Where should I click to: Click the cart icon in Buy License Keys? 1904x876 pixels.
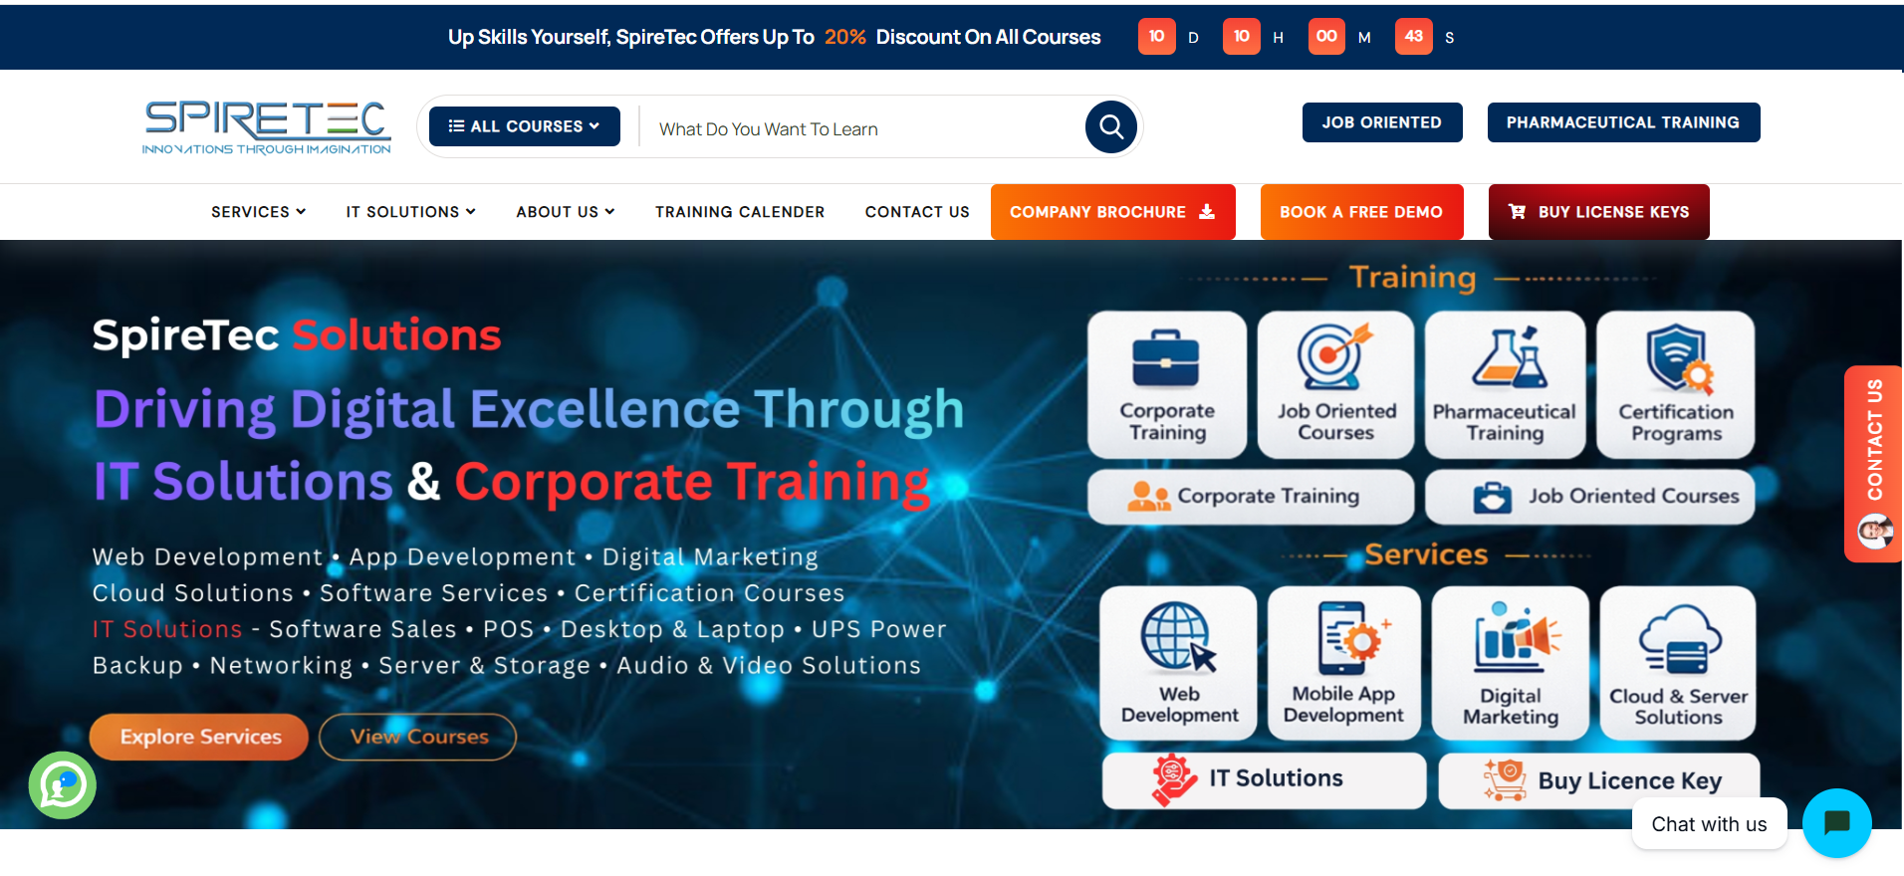pos(1518,211)
